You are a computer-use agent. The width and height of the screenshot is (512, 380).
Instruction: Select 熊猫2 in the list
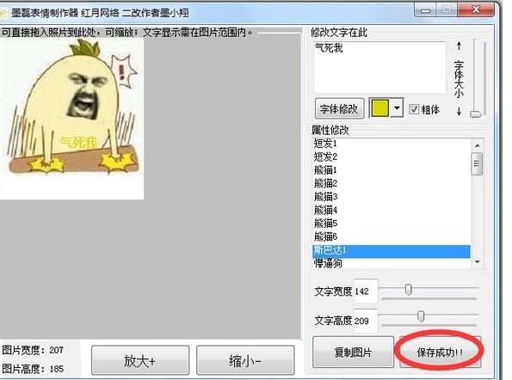pyautogui.click(x=392, y=183)
